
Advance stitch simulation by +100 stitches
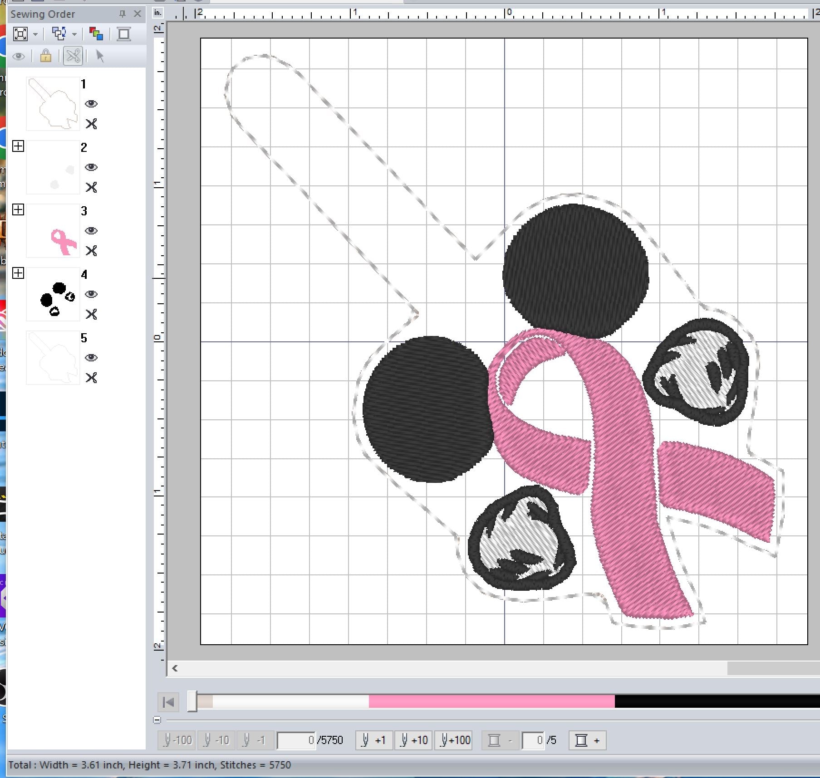click(x=454, y=740)
